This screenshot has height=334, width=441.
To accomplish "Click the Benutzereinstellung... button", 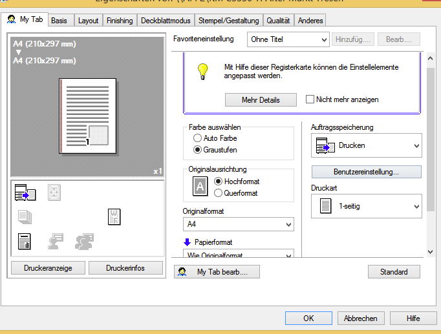I will pyautogui.click(x=367, y=172).
